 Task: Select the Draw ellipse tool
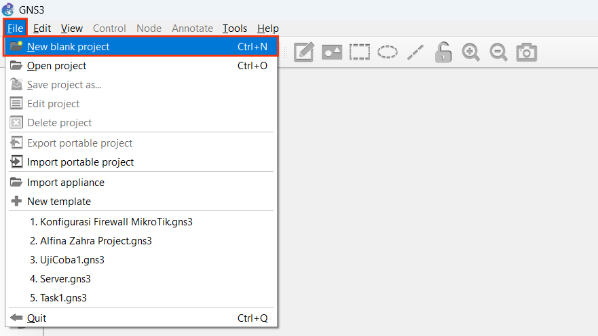tap(388, 52)
